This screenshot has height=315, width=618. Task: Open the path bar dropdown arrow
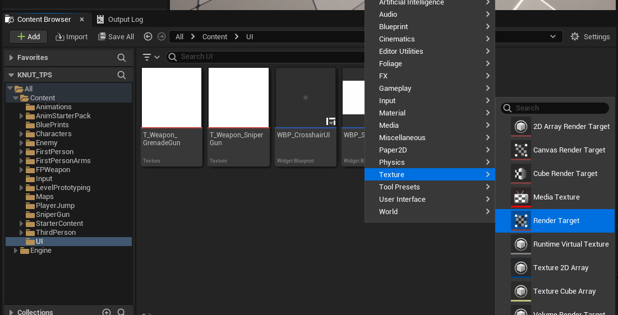point(553,36)
